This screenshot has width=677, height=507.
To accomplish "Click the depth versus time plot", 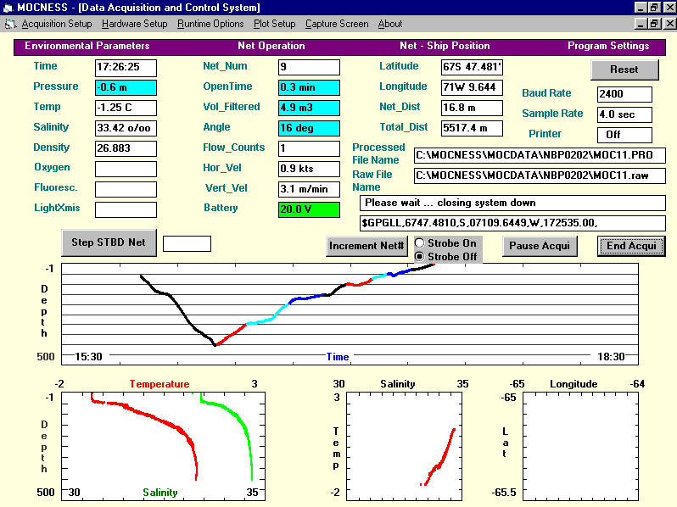I will [350, 314].
